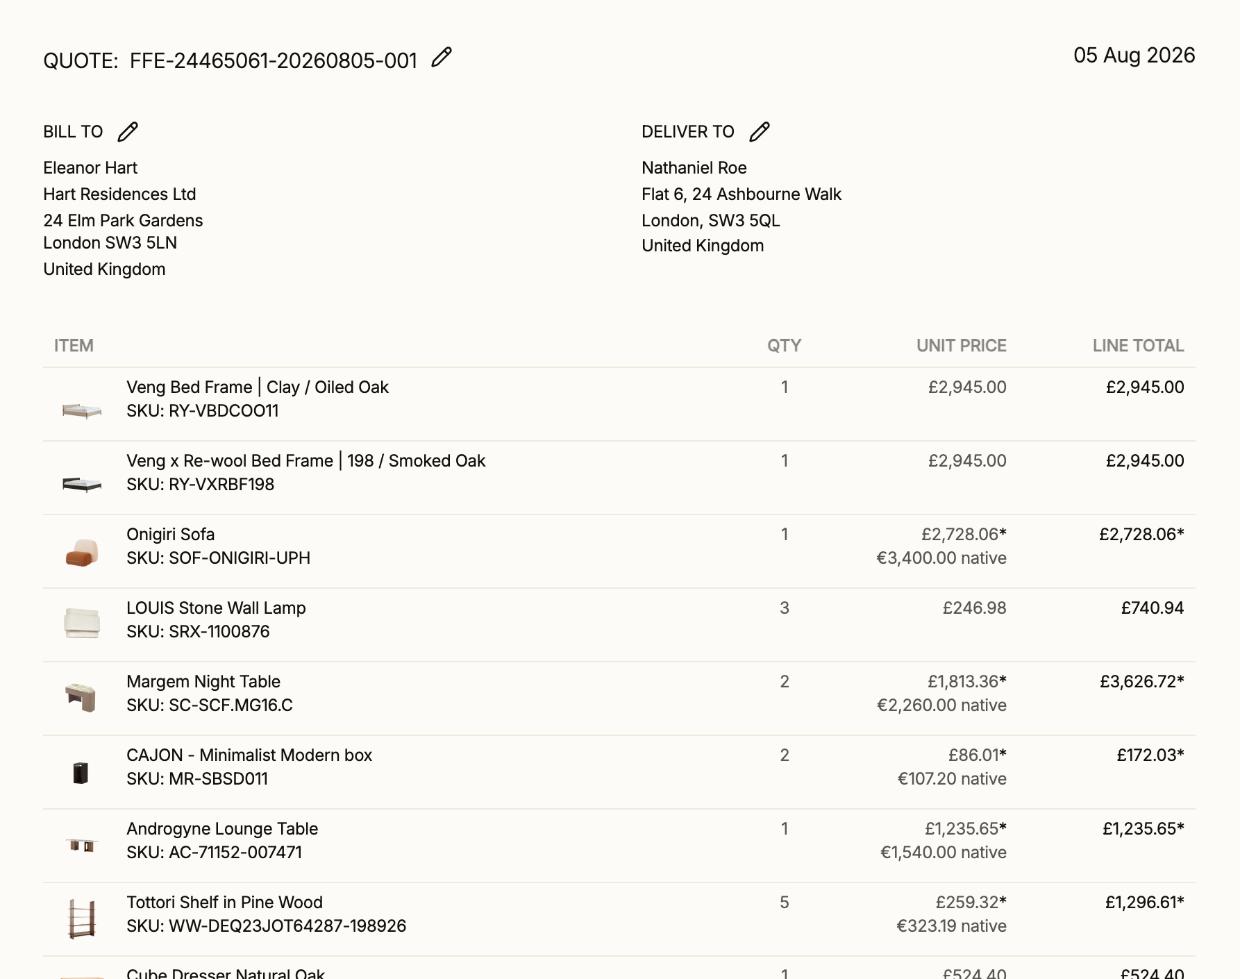The height and width of the screenshot is (979, 1240).
Task: Click Onigiri Sofa unit price £2,728.06*
Action: point(964,535)
